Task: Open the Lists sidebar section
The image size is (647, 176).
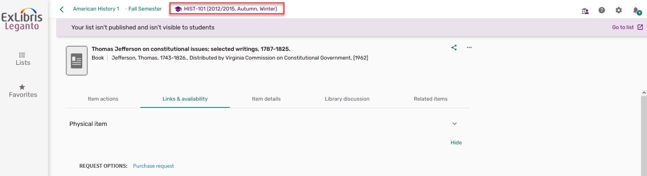Action: point(23,59)
